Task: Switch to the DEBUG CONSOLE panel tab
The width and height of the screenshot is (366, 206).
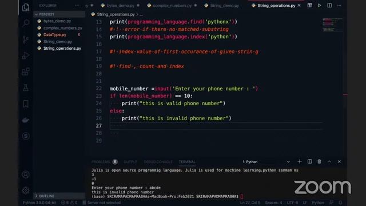Action: click(158, 162)
